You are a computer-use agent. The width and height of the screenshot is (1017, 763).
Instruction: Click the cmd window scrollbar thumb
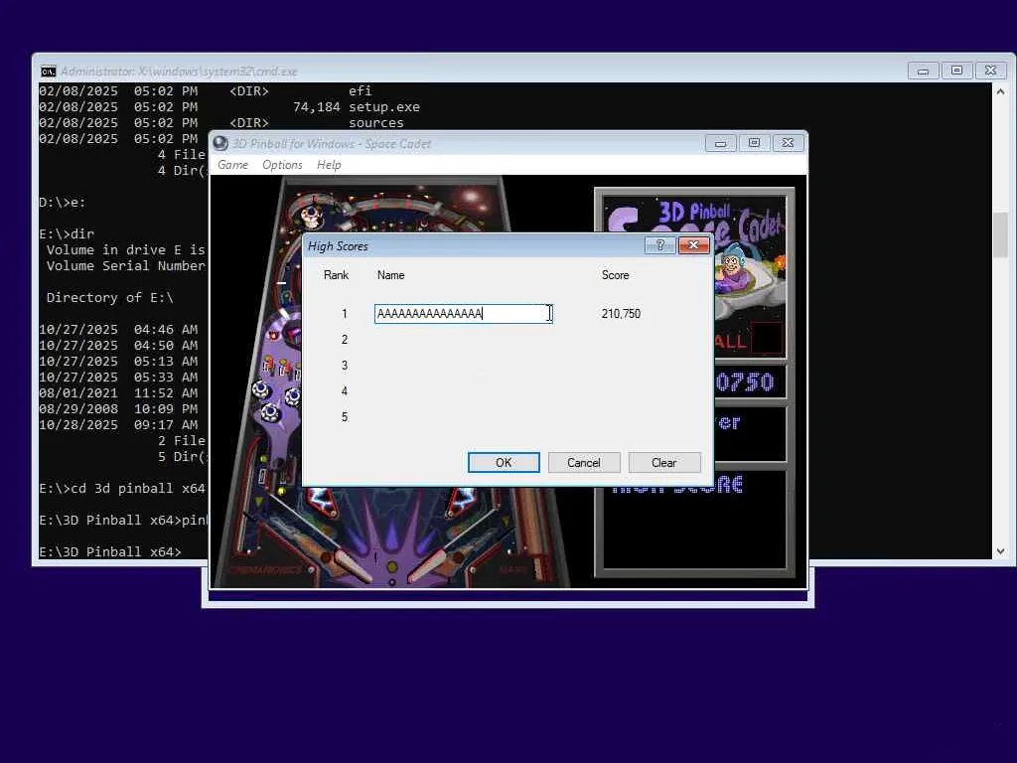(x=1000, y=234)
